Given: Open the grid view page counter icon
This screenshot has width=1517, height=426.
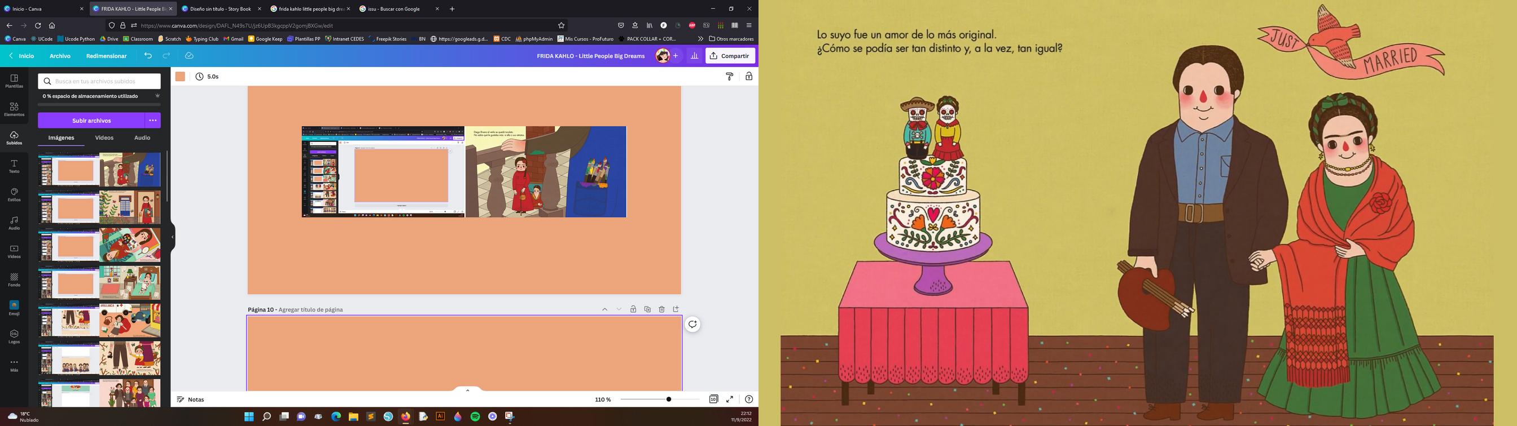Looking at the screenshot, I should point(713,399).
